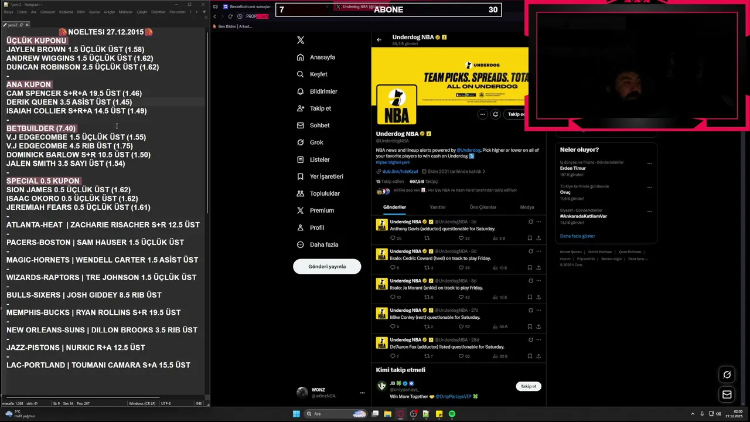Open Listeler in the sidebar

pyautogui.click(x=313, y=159)
